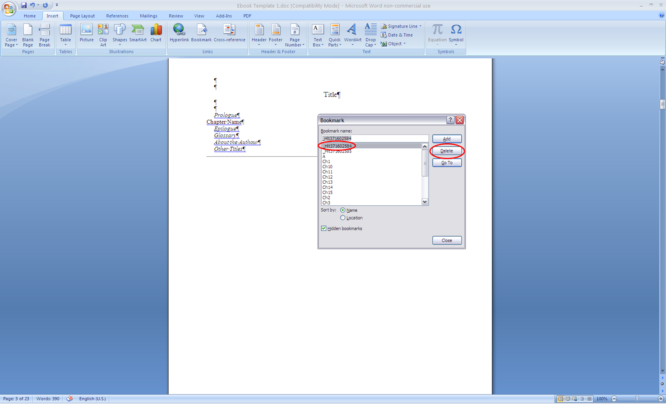
Task: Insert a Signature Line
Action: pyautogui.click(x=400, y=26)
